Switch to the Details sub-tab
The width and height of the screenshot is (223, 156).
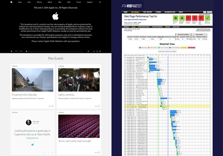click(133, 27)
